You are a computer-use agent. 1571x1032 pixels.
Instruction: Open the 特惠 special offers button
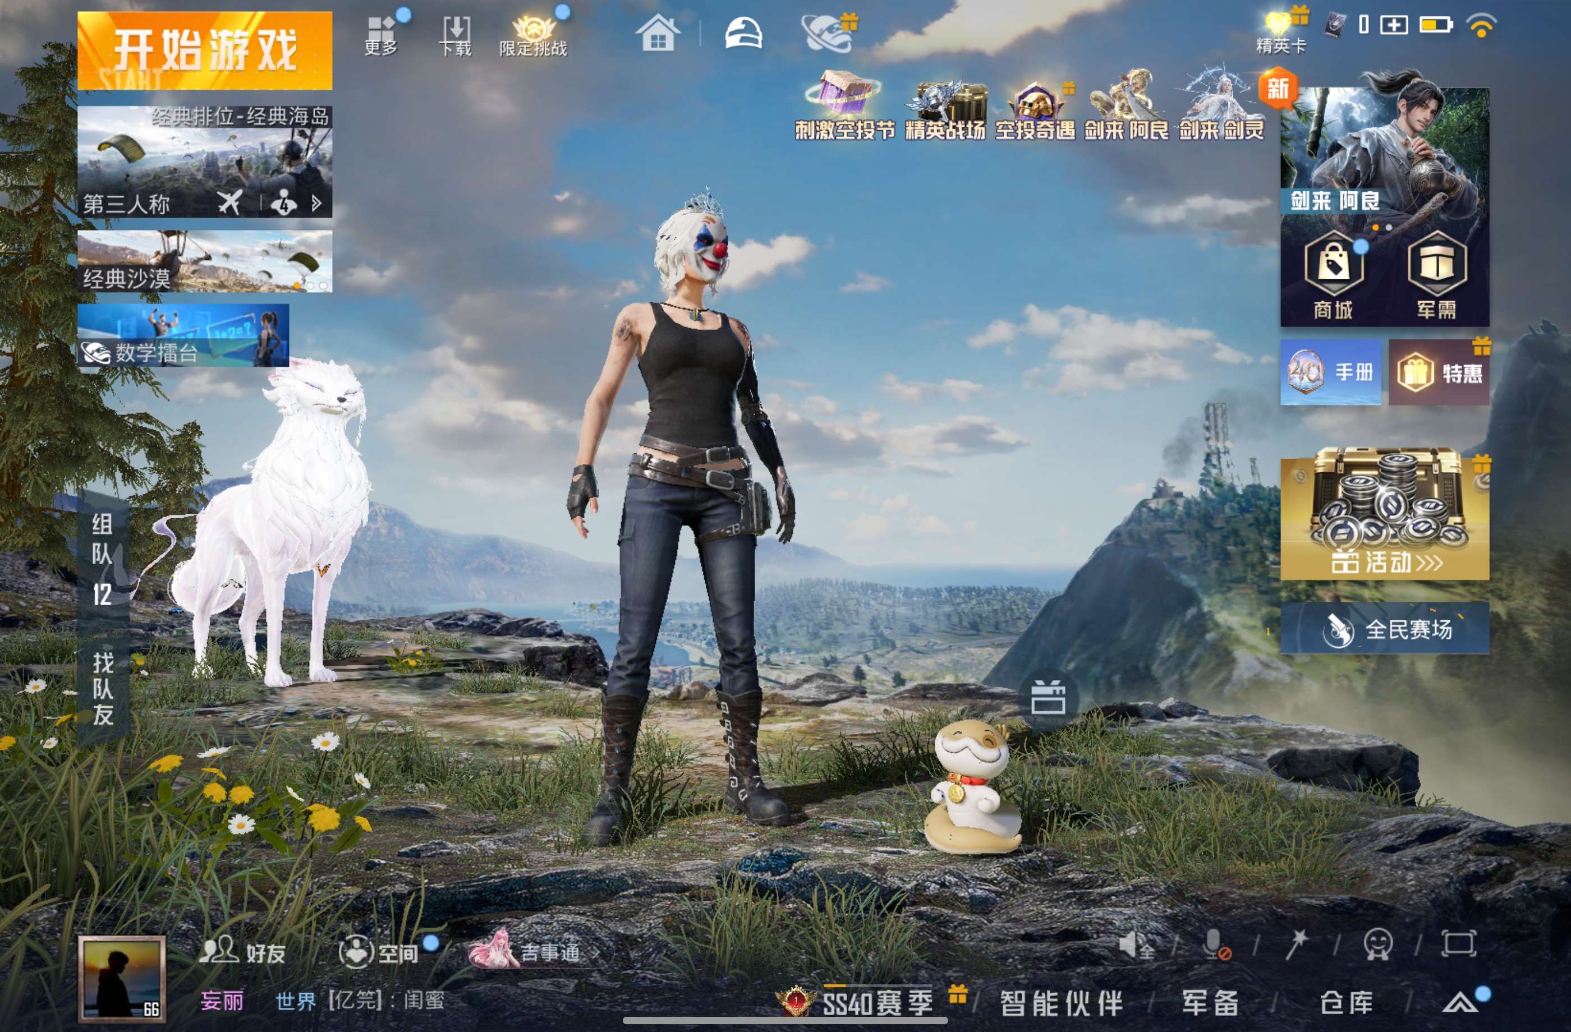(1439, 372)
